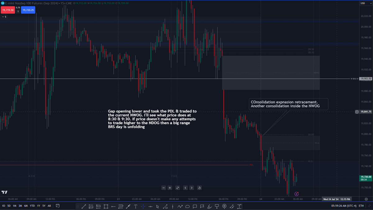The height and width of the screenshot is (210, 373).
Task: Select the Horizontal Line tool
Action: [113, 206]
